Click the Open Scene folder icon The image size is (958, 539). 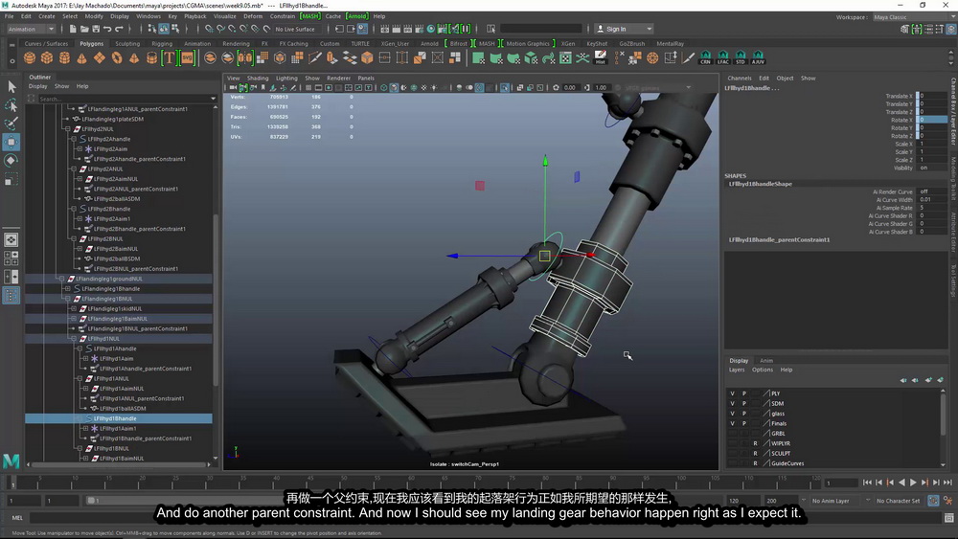tap(84, 29)
